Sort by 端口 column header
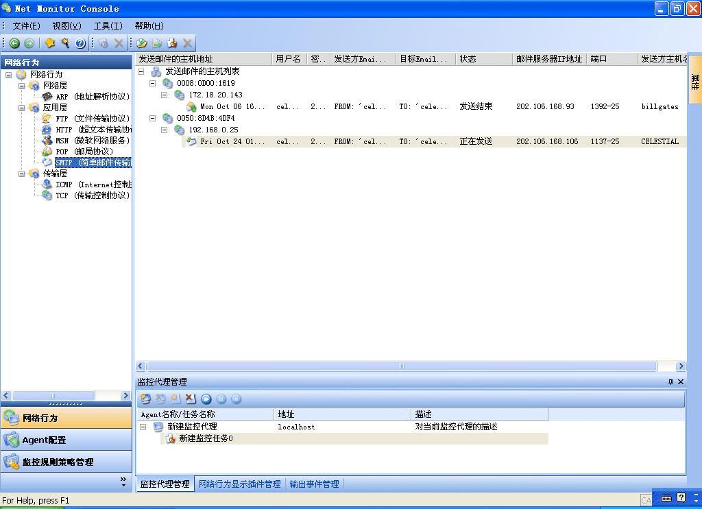702x509 pixels. point(612,59)
